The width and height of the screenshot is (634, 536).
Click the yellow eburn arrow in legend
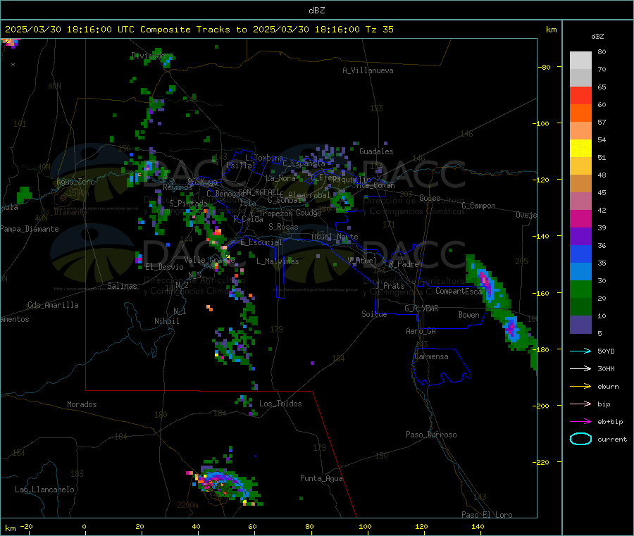pyautogui.click(x=580, y=387)
